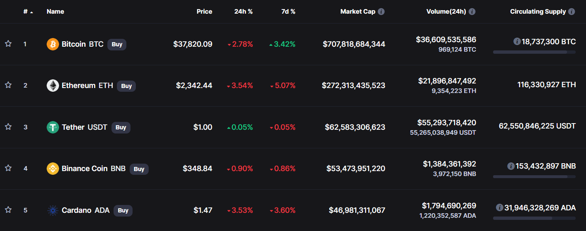Select the green Tether logo icon
Viewport: 586px width, 231px height.
pos(53,127)
